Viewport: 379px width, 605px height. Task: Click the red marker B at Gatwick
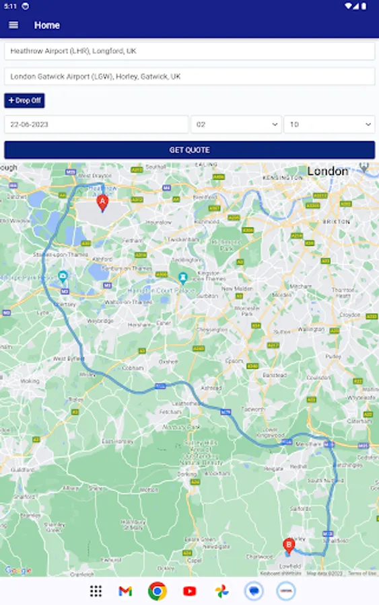[289, 547]
